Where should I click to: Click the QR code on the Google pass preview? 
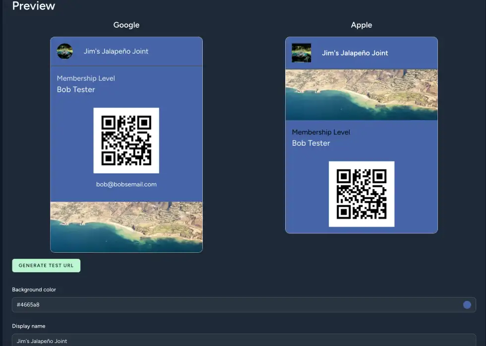(x=126, y=140)
